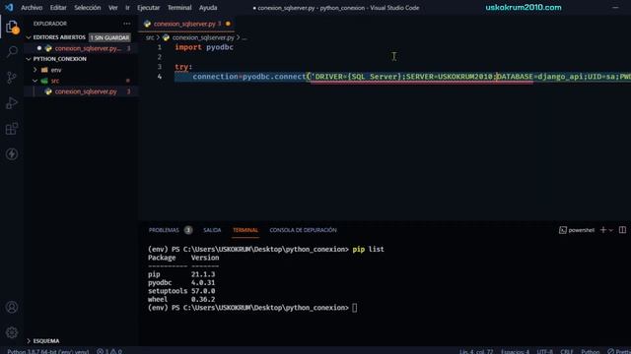Open the lightning bolt extension view
This screenshot has width=631, height=354.
[x=12, y=154]
